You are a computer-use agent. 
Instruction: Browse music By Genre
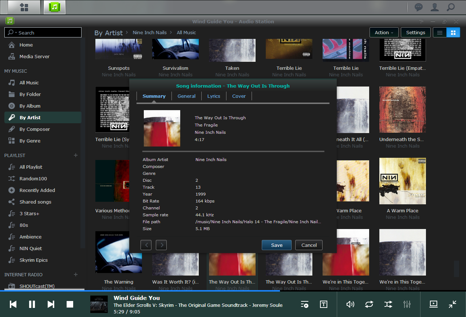click(x=43, y=141)
